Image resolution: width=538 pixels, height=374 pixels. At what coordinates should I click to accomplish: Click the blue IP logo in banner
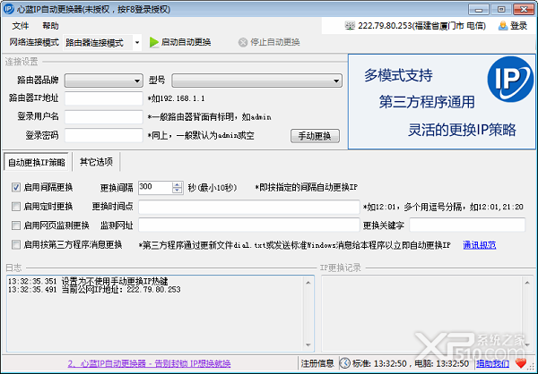point(510,79)
